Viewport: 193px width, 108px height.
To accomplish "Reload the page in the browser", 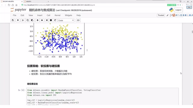I will (x=9, y=5).
